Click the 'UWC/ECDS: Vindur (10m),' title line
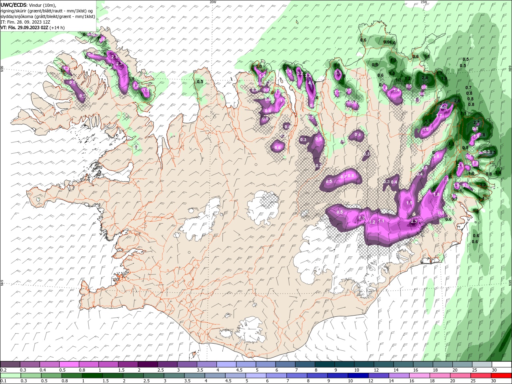 [x=28, y=5]
